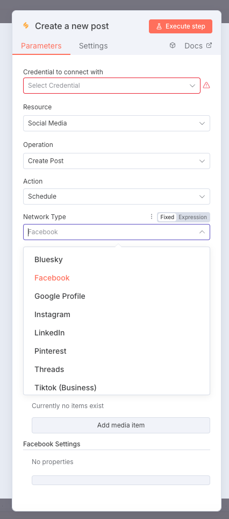Switch to the Settings tab
This screenshot has height=519, width=229.
[93, 46]
